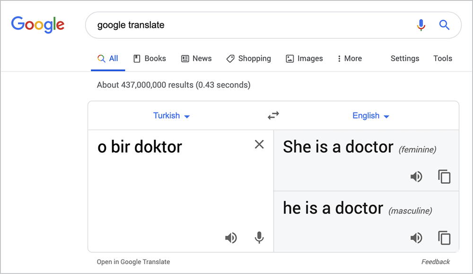Viewport: 473px width, 274px height.
Task: Copy the feminine translation to clipboard
Action: pos(444,176)
